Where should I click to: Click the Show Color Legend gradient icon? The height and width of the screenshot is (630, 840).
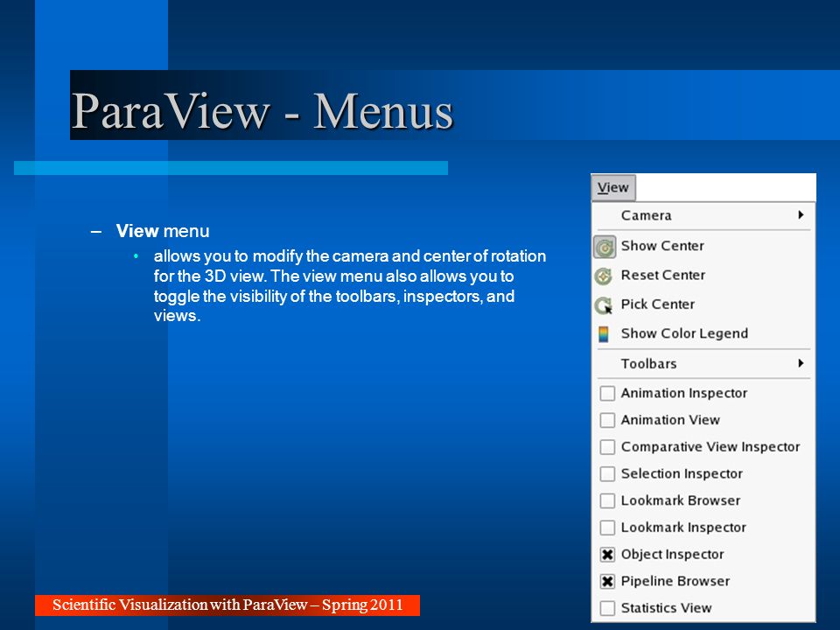point(603,334)
